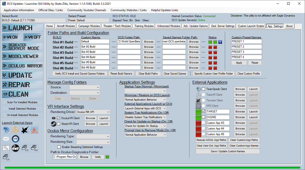Viewport: 305px width, 170px height.
Task: Click the PRESET 1 name field
Action: (246, 41)
